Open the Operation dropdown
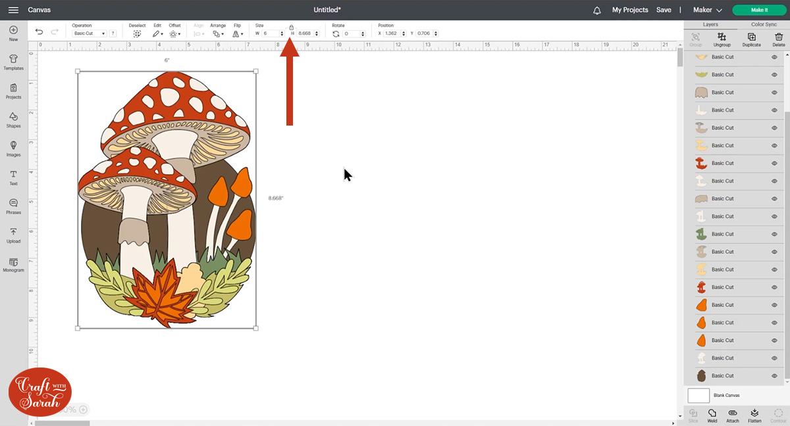The width and height of the screenshot is (790, 426). 90,34
